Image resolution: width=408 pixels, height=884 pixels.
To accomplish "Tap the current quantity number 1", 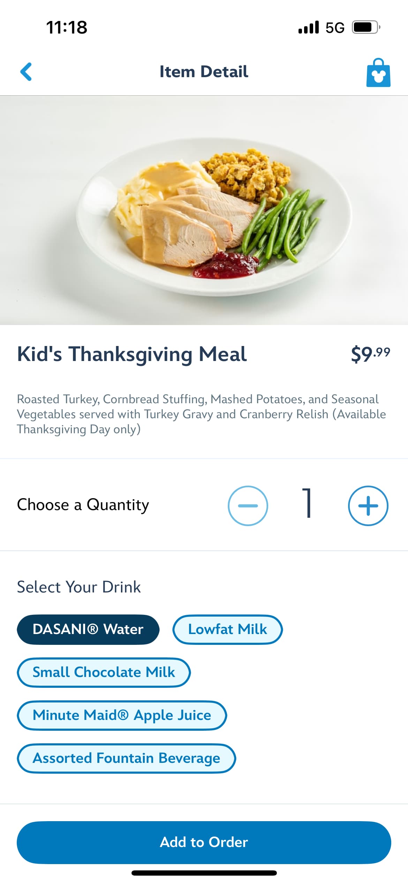I will (x=308, y=503).
